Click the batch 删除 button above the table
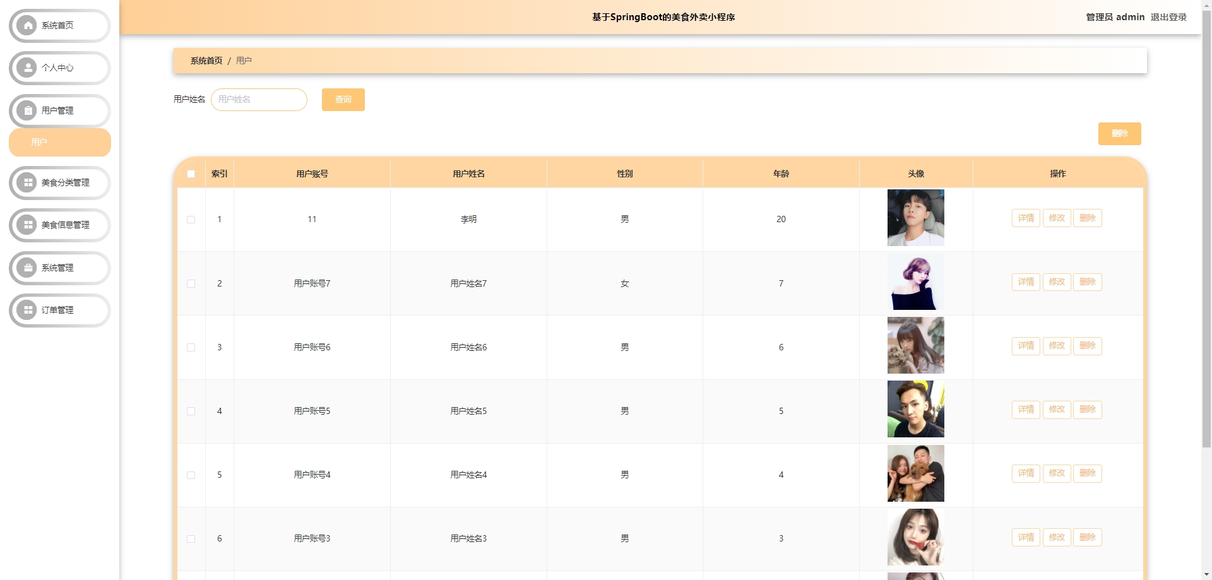The image size is (1212, 580). pos(1120,134)
